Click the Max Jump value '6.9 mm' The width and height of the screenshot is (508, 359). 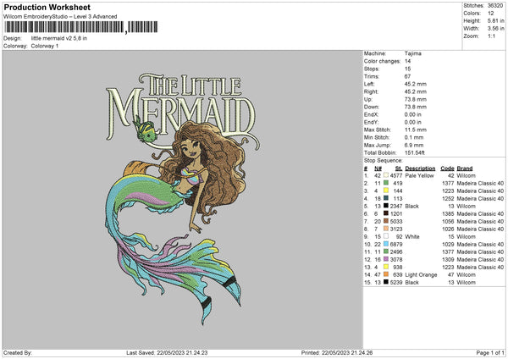tap(414, 145)
